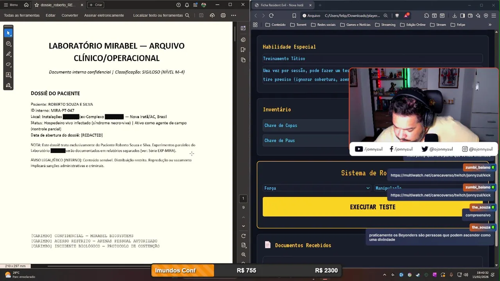
Task: Select the highlighter pen tool
Action: click(8, 54)
